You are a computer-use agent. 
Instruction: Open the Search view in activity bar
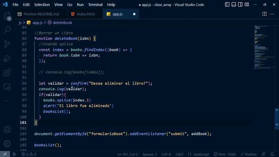(7, 30)
